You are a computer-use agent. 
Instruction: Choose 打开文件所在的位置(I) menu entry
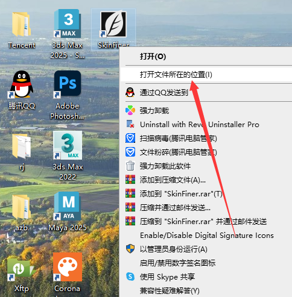(x=206, y=75)
